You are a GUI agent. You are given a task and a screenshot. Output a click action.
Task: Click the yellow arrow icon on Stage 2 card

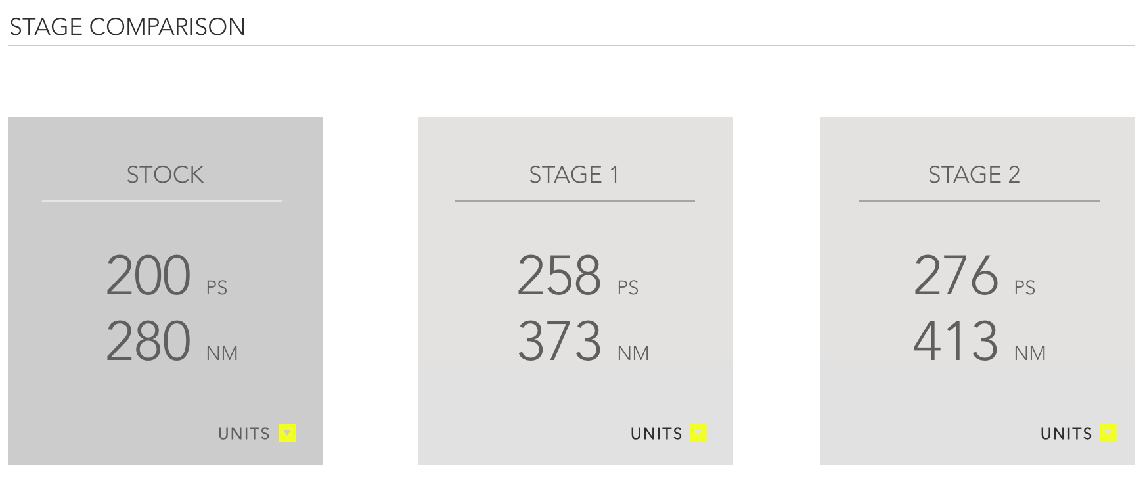[1108, 433]
